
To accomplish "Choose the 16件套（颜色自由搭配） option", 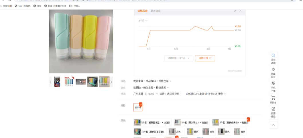I will click(x=150, y=132).
